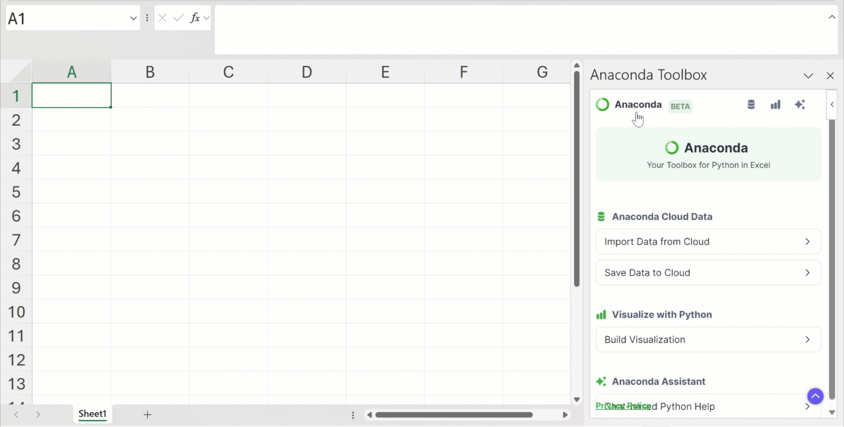Select cell B10
844x427 pixels.
[x=150, y=312]
